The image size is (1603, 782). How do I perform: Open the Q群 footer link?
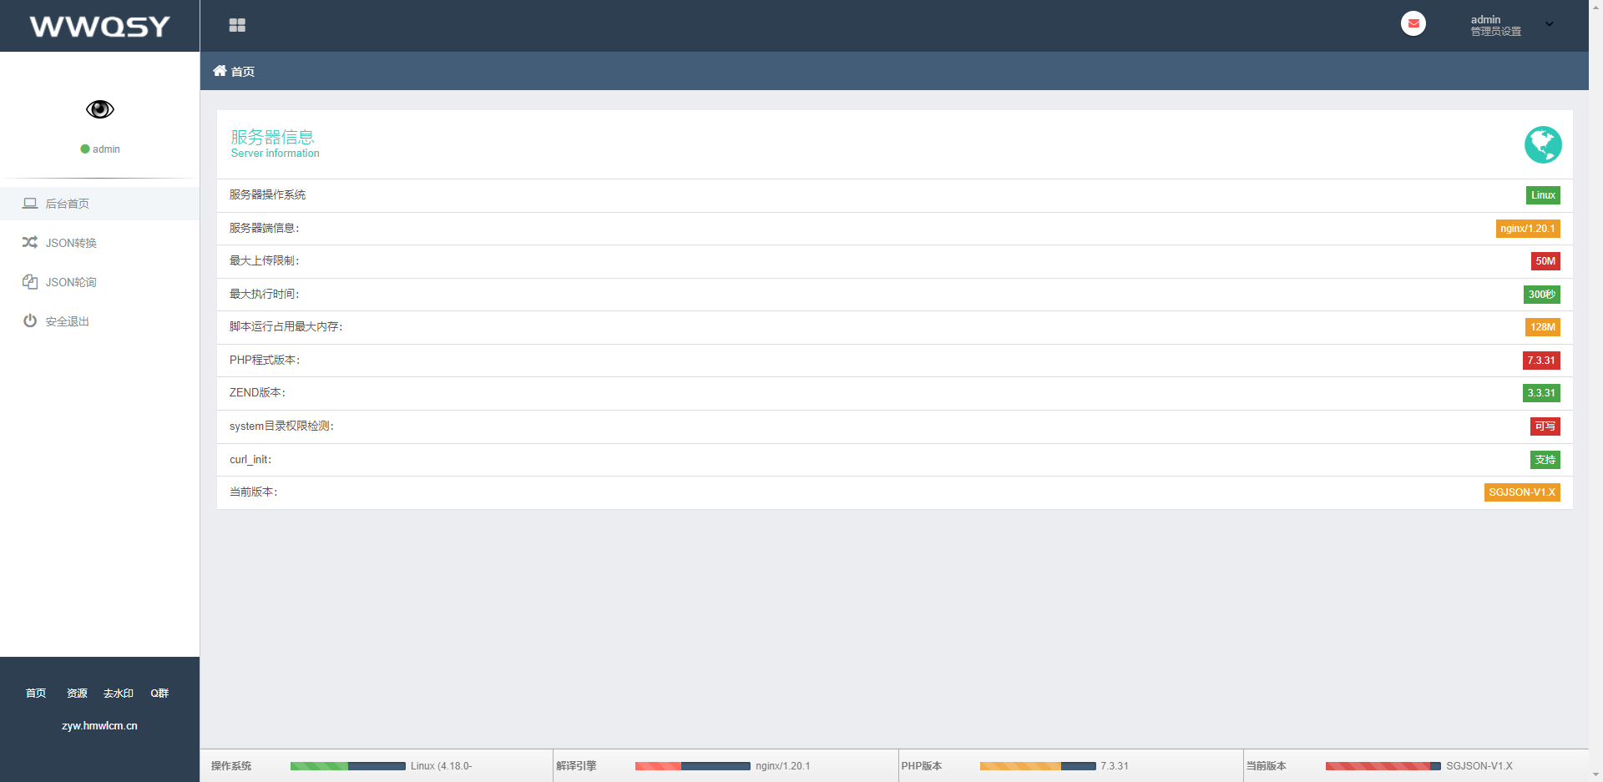click(x=159, y=694)
